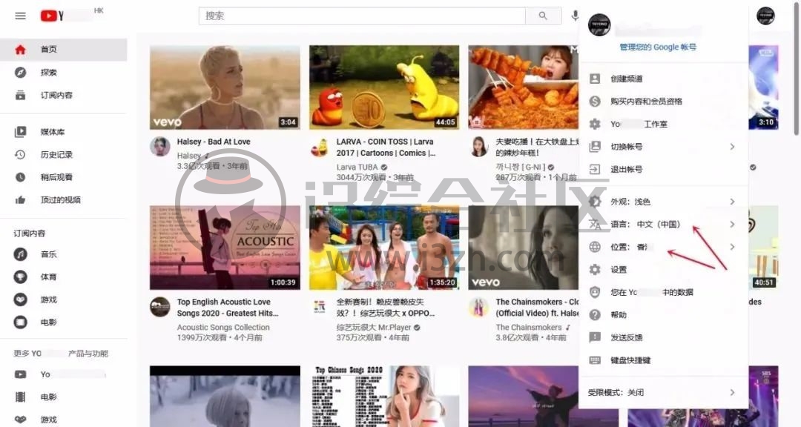
Task: Click Acoustic Songs Collection channel avatar
Action: [160, 307]
